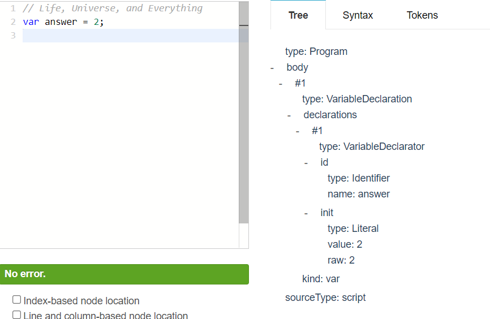Select 'type: VariableDeclarator' row
The height and width of the screenshot is (319, 490).
(x=372, y=146)
